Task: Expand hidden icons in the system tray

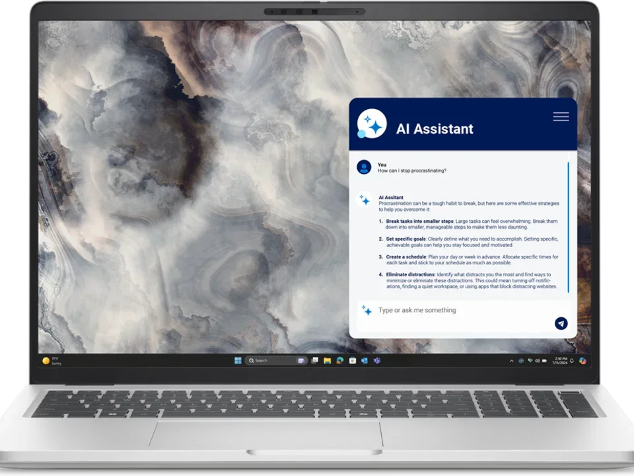Action: click(512, 361)
